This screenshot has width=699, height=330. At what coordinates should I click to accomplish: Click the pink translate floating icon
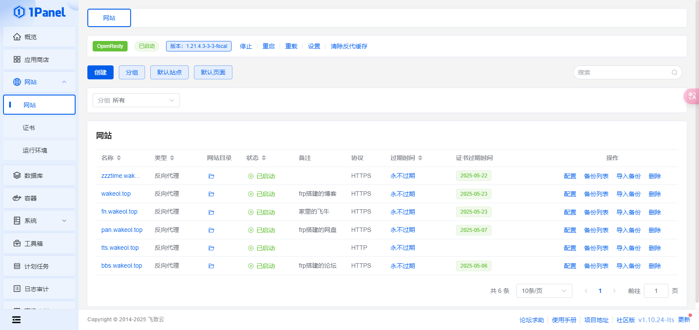(692, 96)
